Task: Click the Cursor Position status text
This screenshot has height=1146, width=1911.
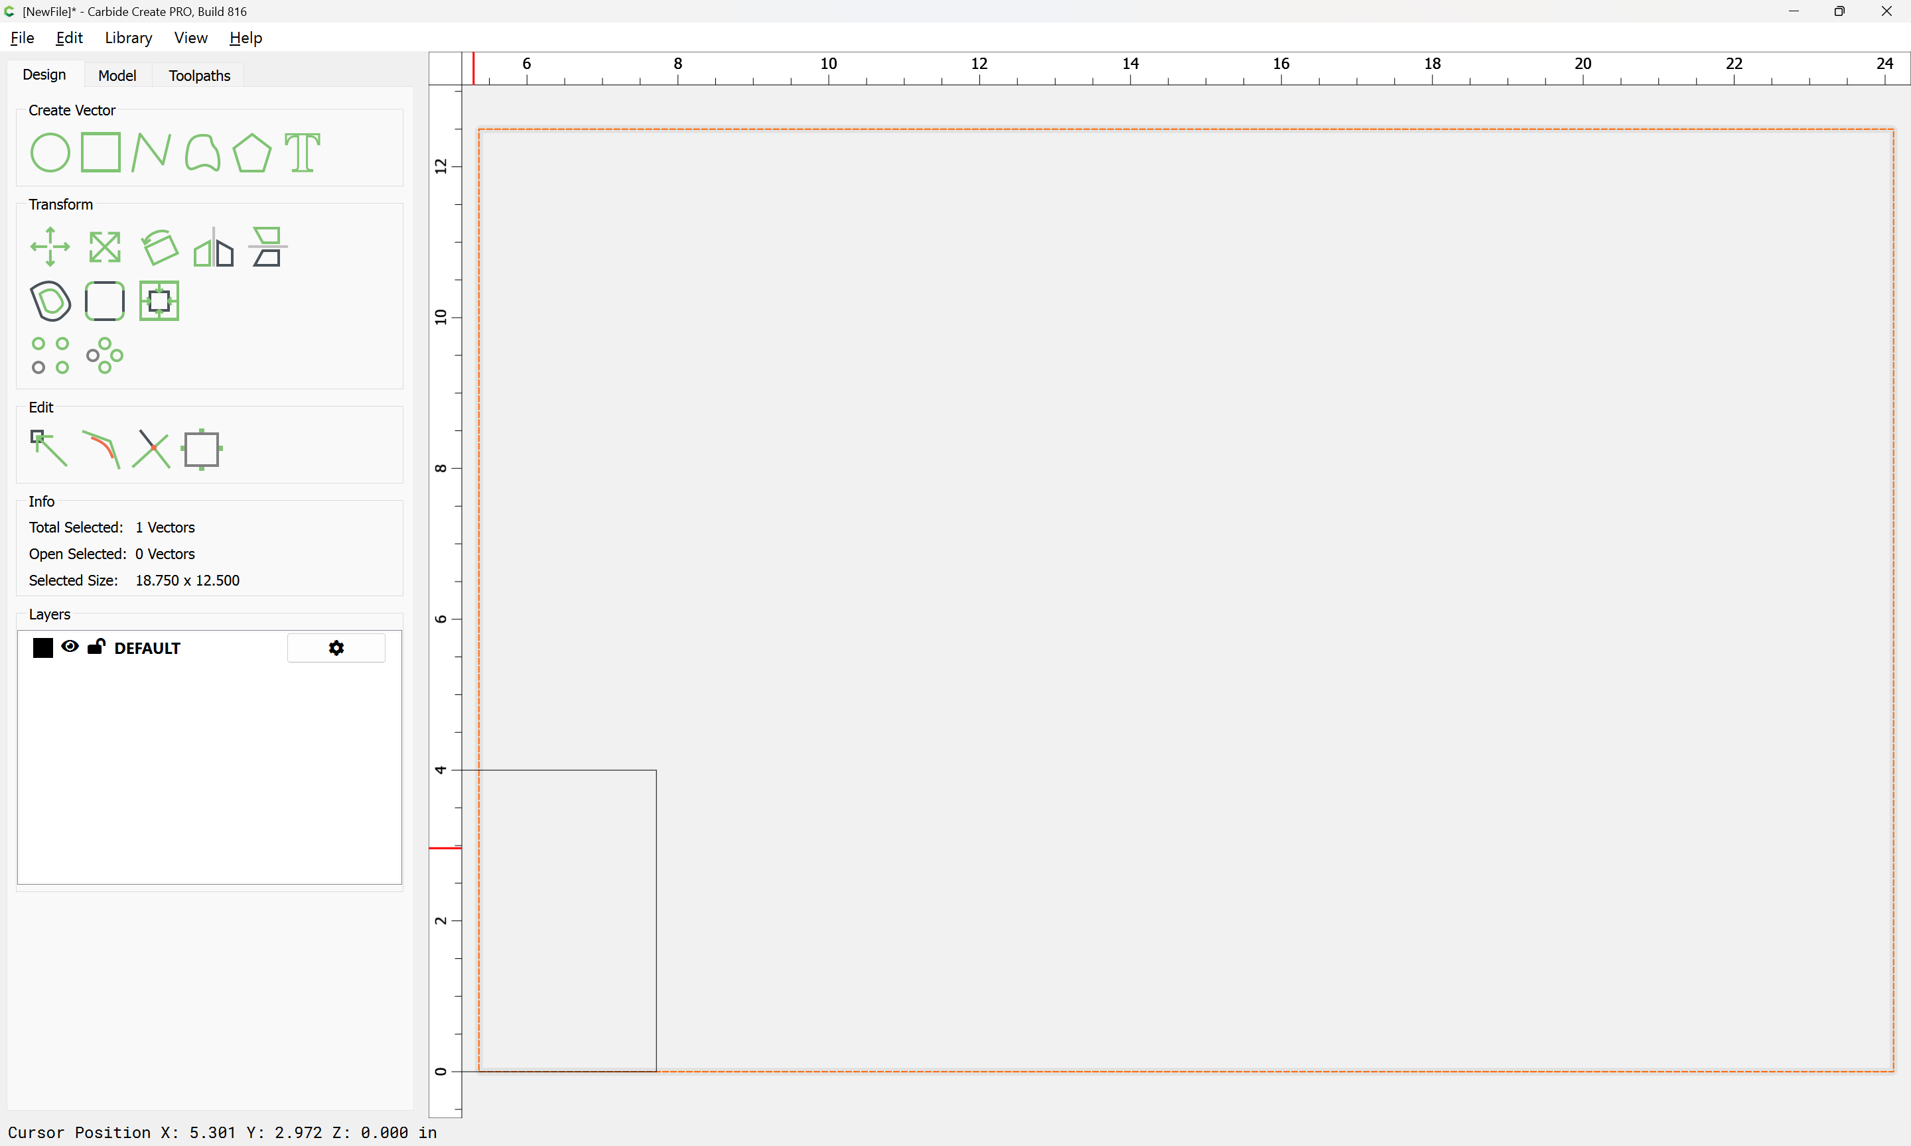Action: click(222, 1132)
